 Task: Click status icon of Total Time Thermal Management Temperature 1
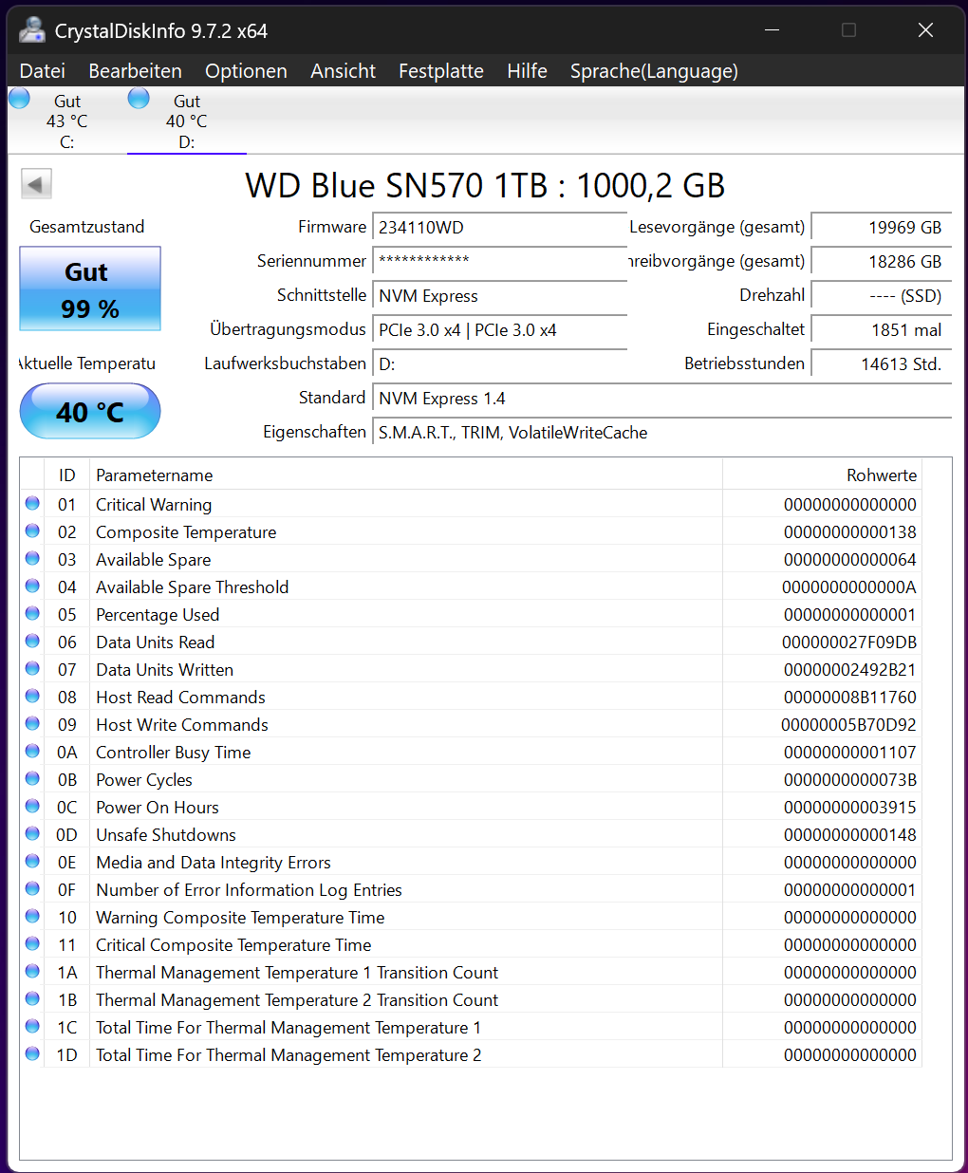(32, 1026)
